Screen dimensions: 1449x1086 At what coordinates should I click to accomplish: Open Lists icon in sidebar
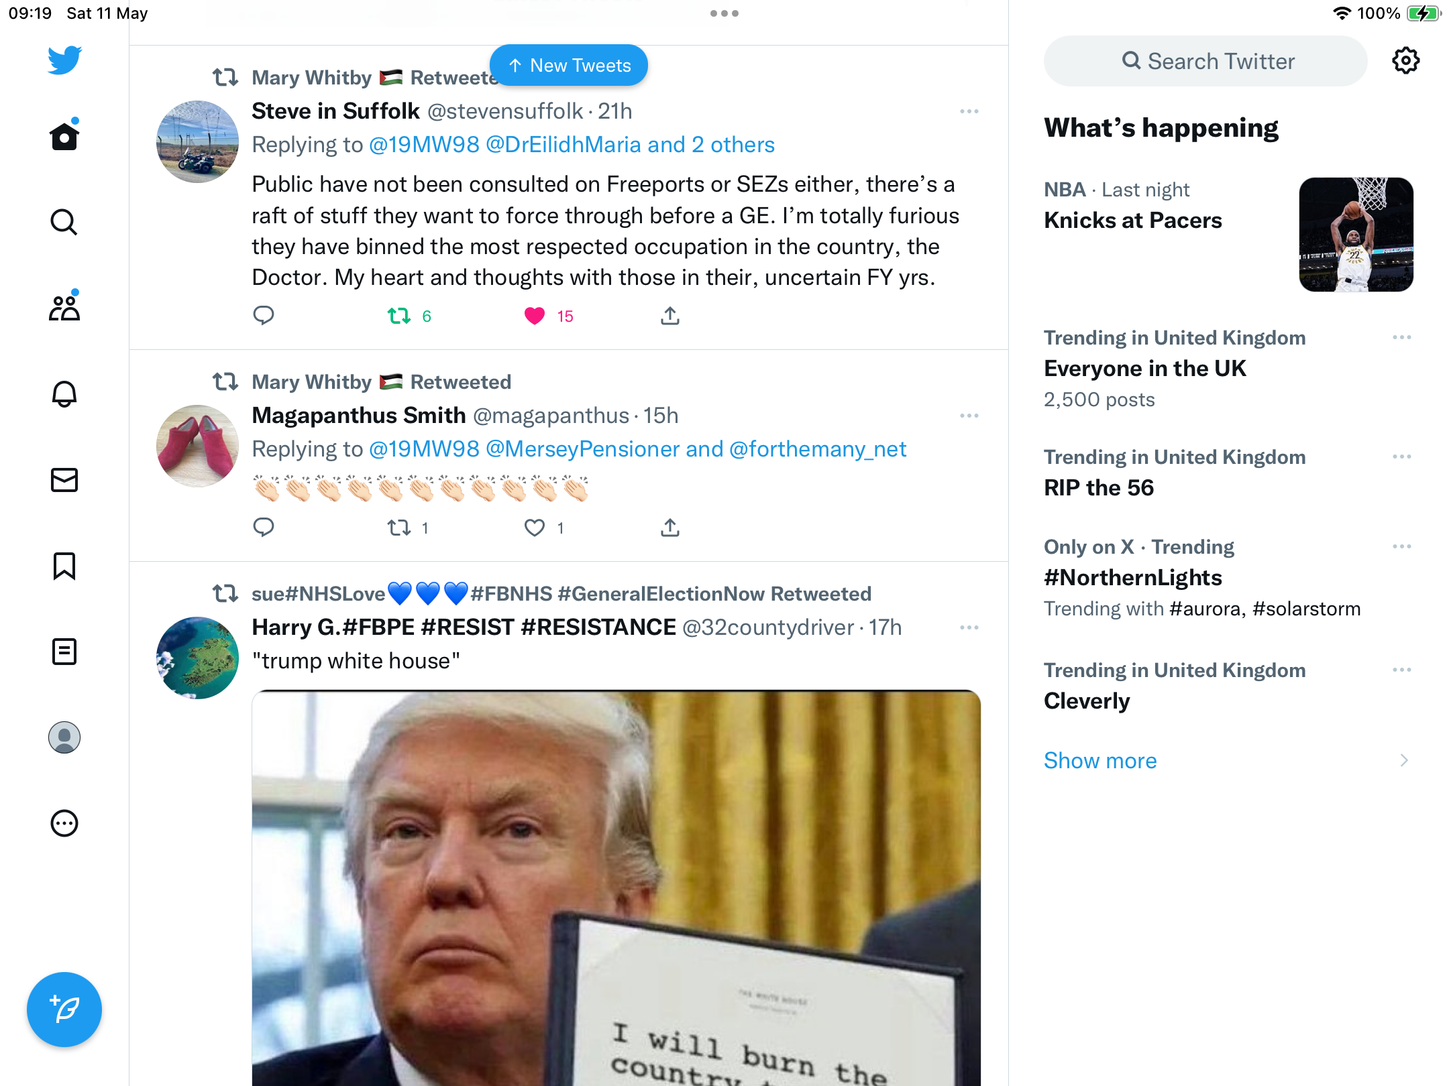click(64, 651)
